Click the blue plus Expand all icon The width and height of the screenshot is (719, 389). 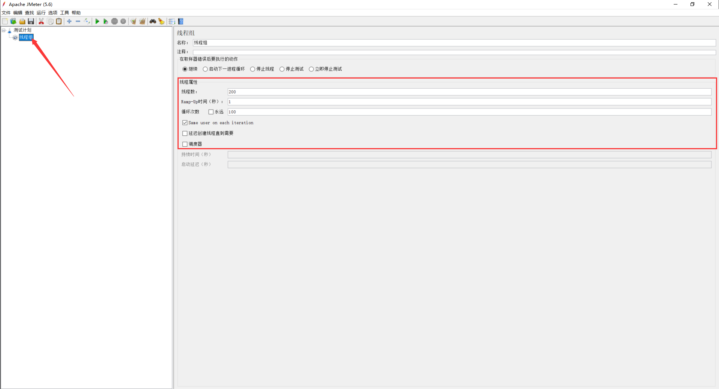69,21
